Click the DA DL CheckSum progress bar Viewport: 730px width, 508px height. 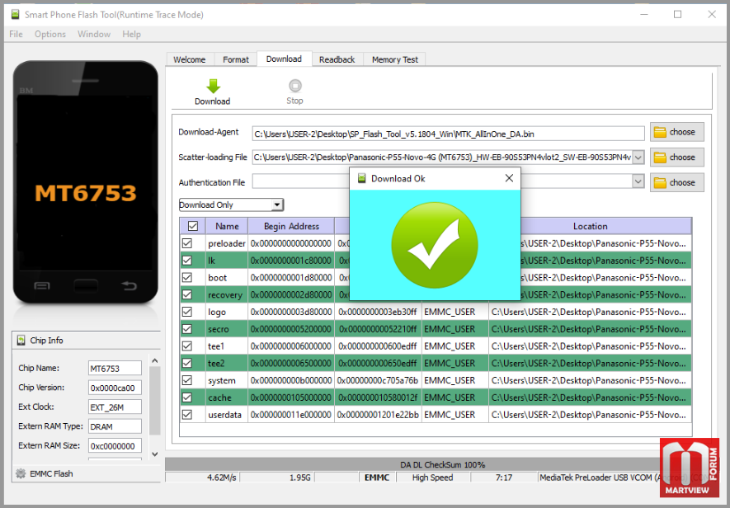(442, 464)
